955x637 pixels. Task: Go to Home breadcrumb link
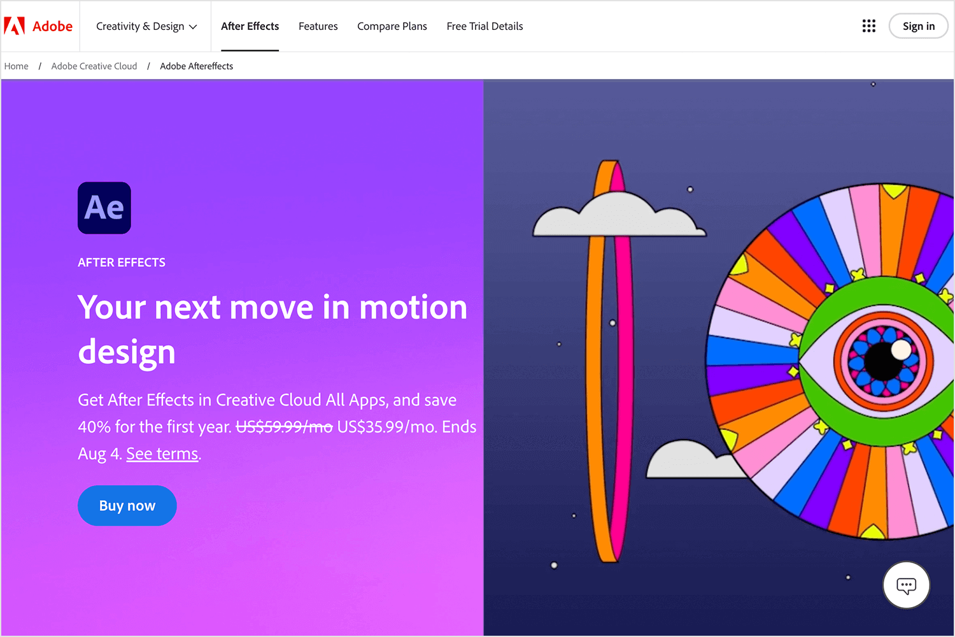[x=17, y=66]
